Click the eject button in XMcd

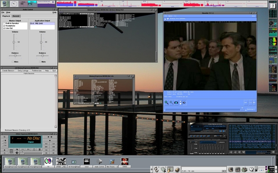pos(5,150)
